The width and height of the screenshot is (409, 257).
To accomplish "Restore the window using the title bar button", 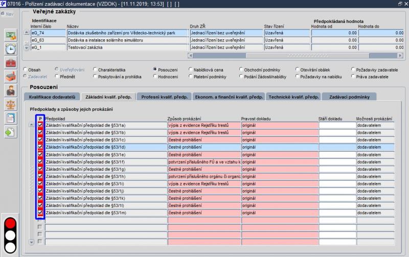I will pyautogui.click(x=400, y=4).
